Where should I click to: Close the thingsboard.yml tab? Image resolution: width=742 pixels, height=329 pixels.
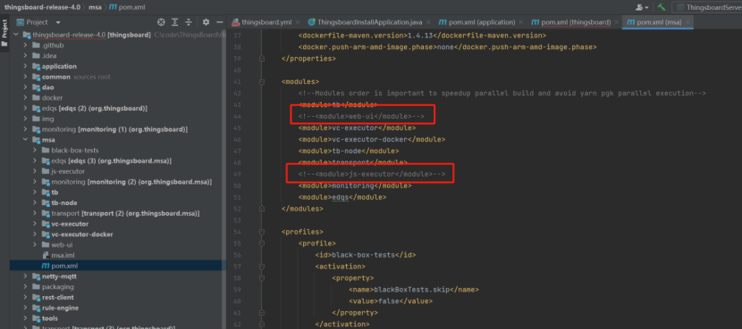click(x=297, y=22)
